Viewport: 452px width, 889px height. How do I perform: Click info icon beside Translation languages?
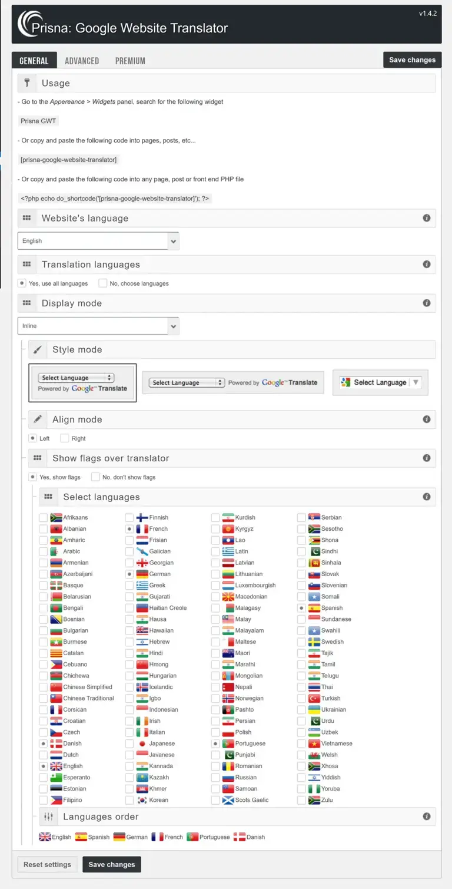click(x=427, y=265)
